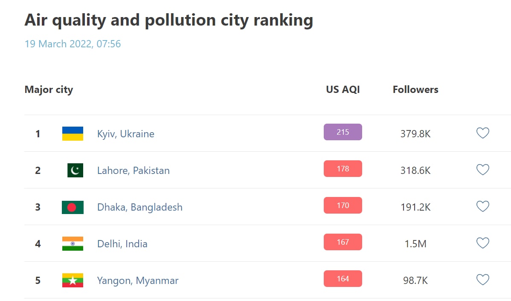Click the Ukraine flag icon
Viewport: 511px width, 301px height.
click(x=73, y=134)
